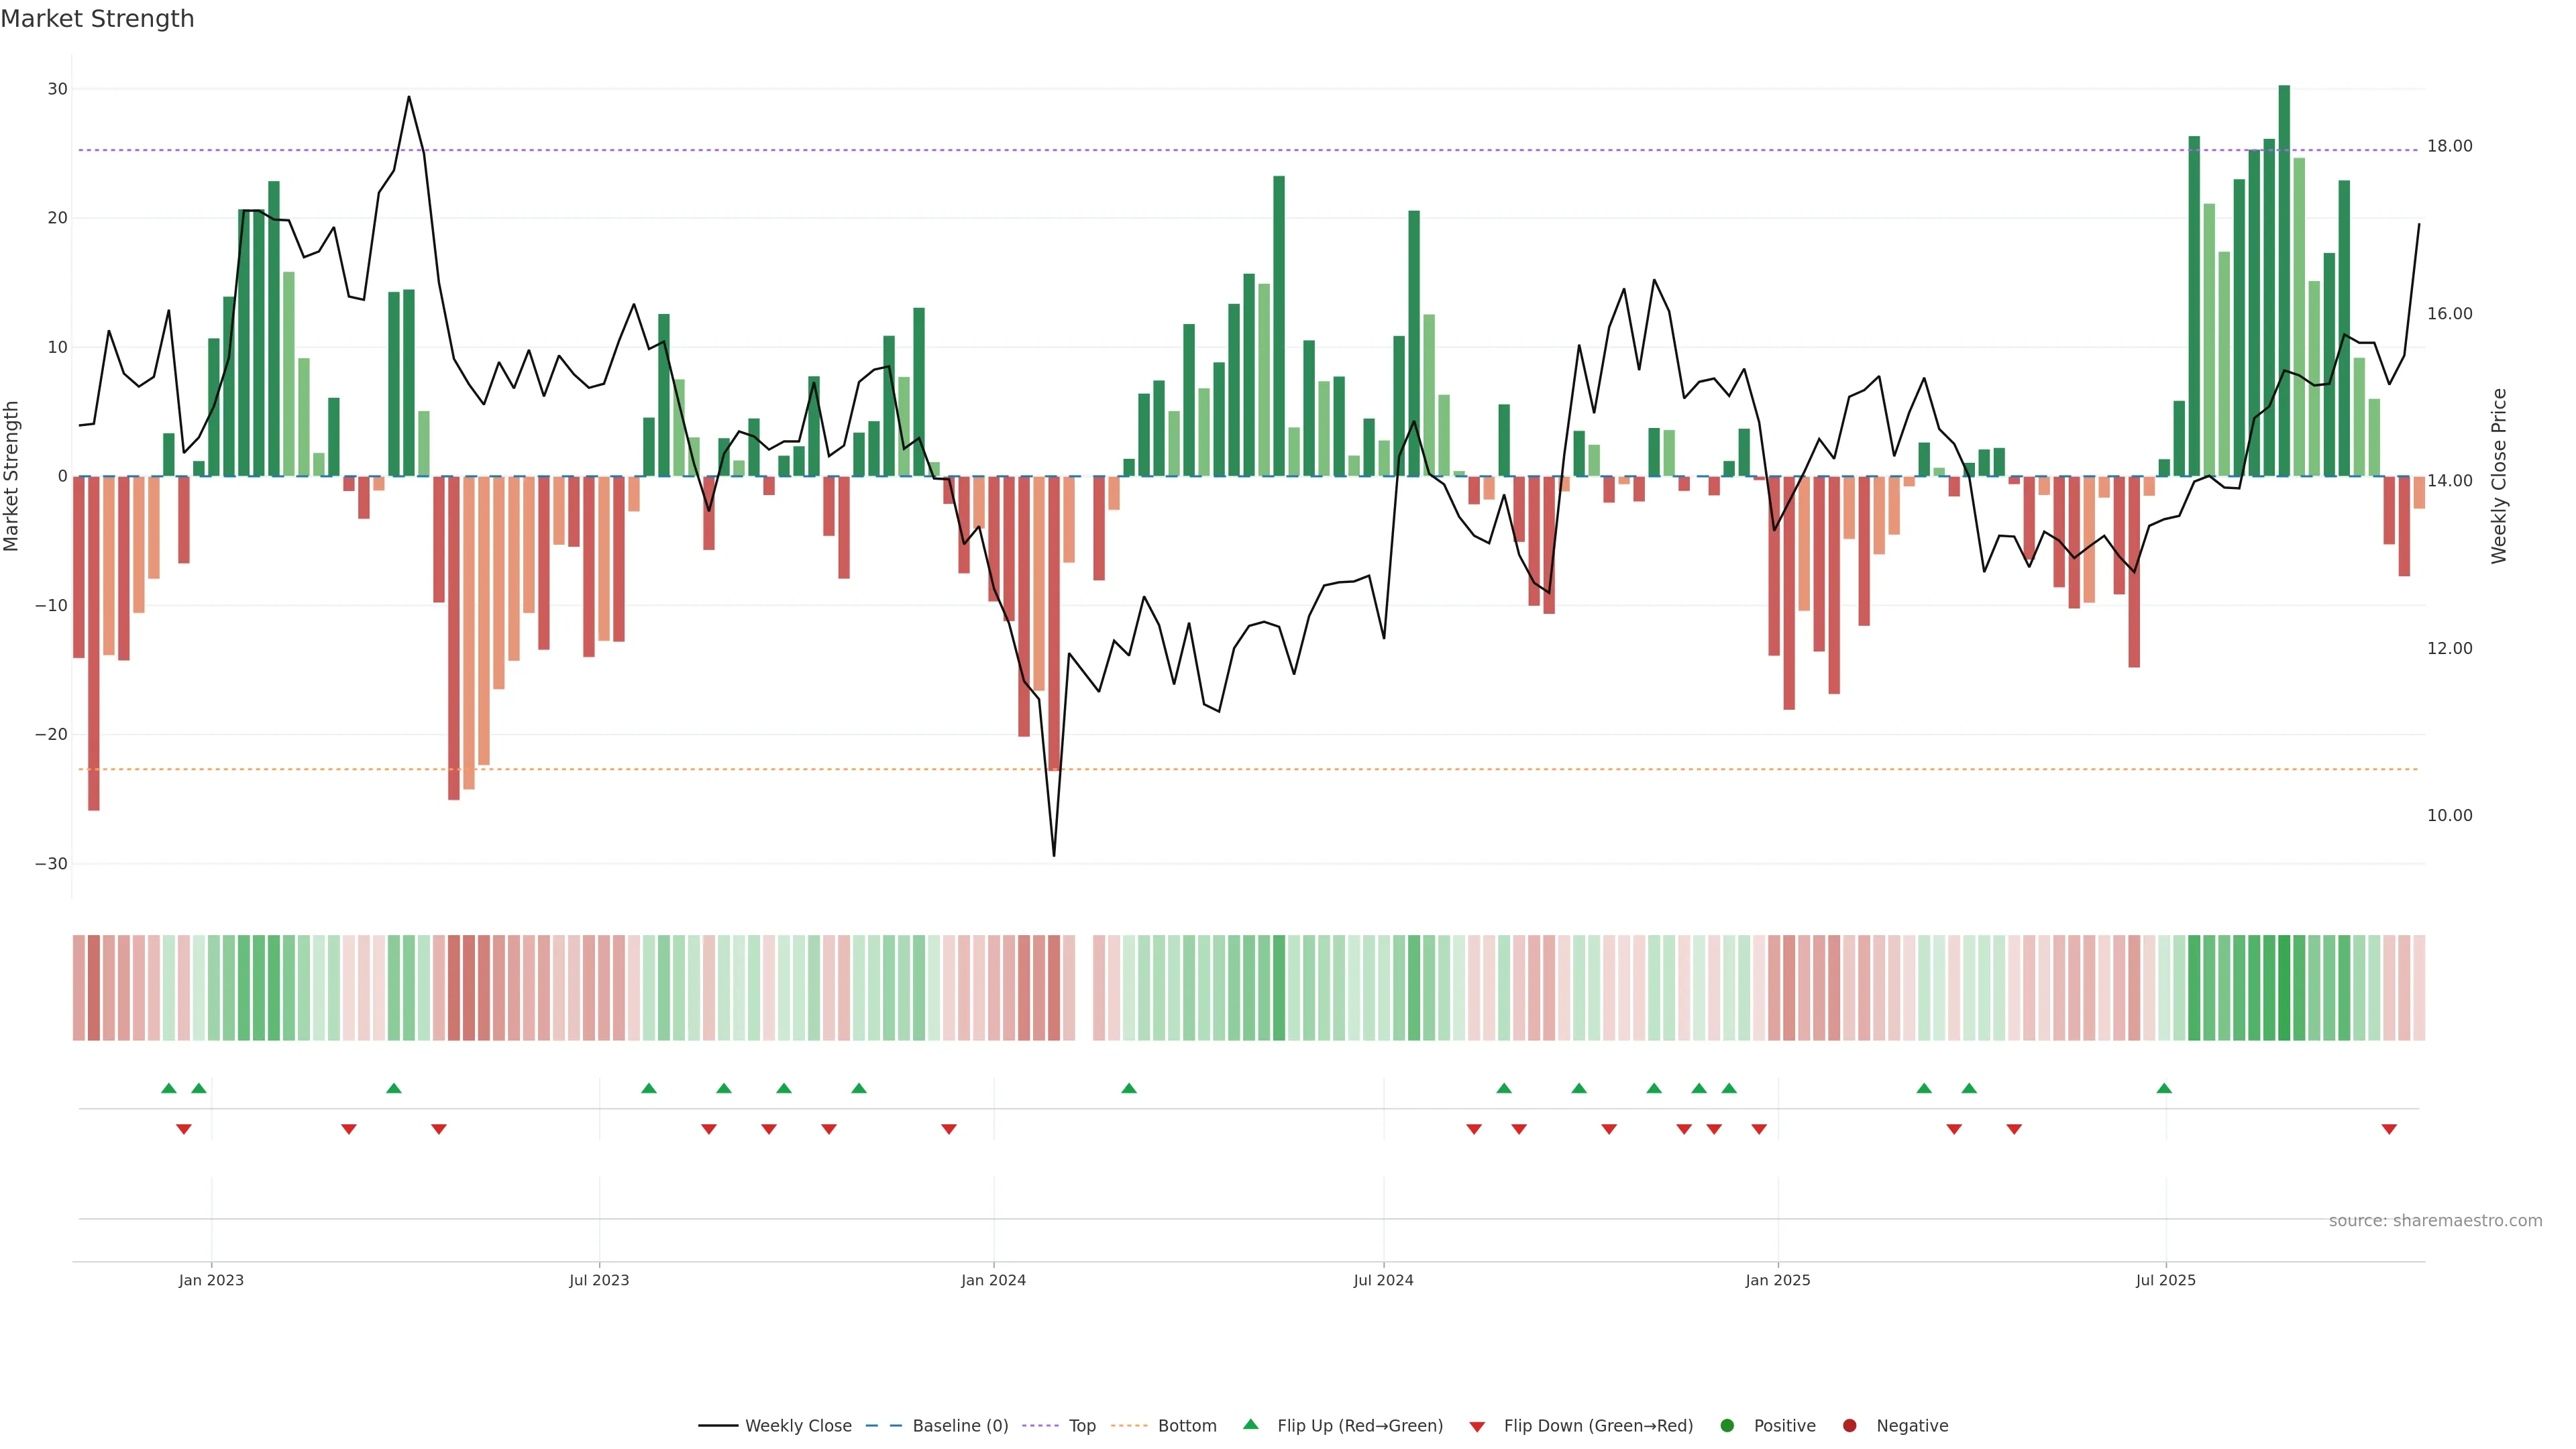
Task: Click the Bottom legend orange dotted line
Action: click(x=1130, y=1425)
